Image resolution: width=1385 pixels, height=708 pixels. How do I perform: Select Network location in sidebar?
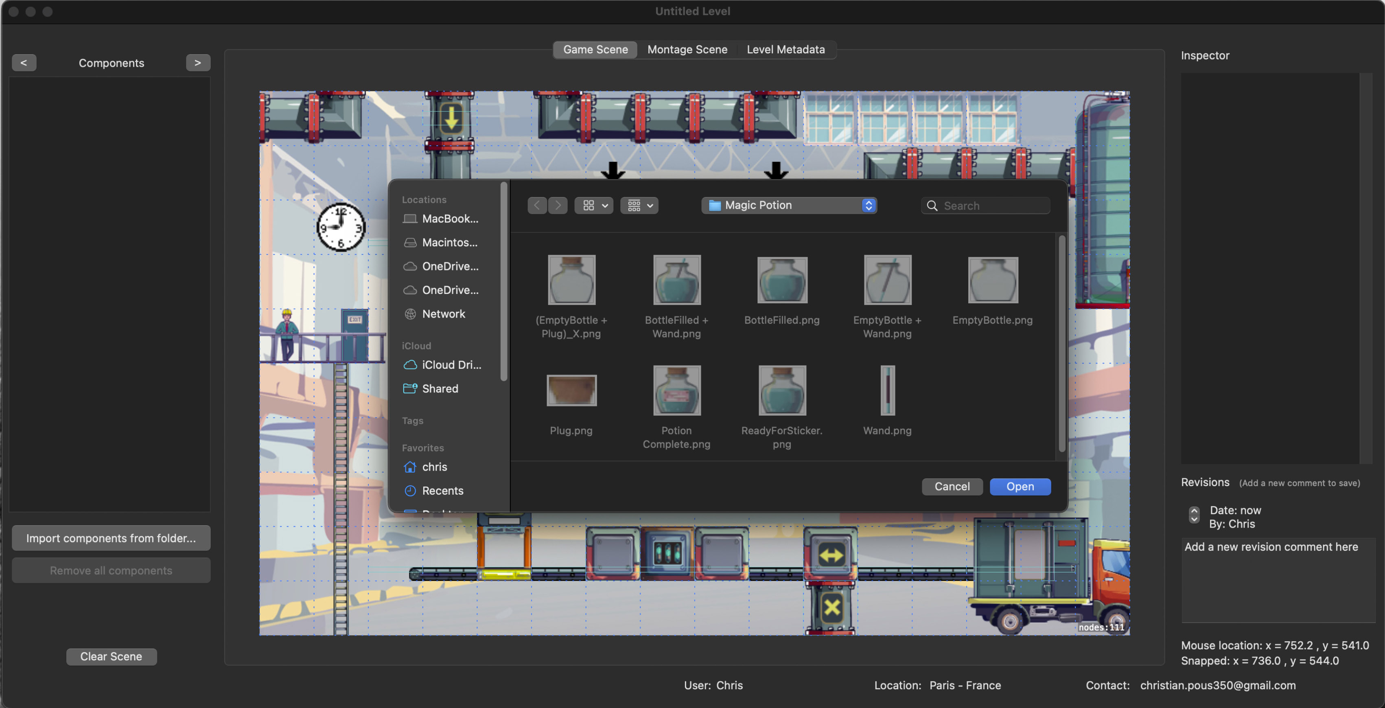click(443, 313)
